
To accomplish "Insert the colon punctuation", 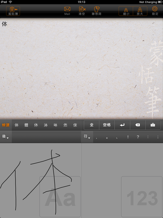I will coord(148,137).
